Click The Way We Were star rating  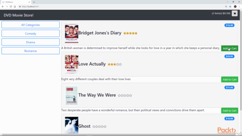point(125,96)
